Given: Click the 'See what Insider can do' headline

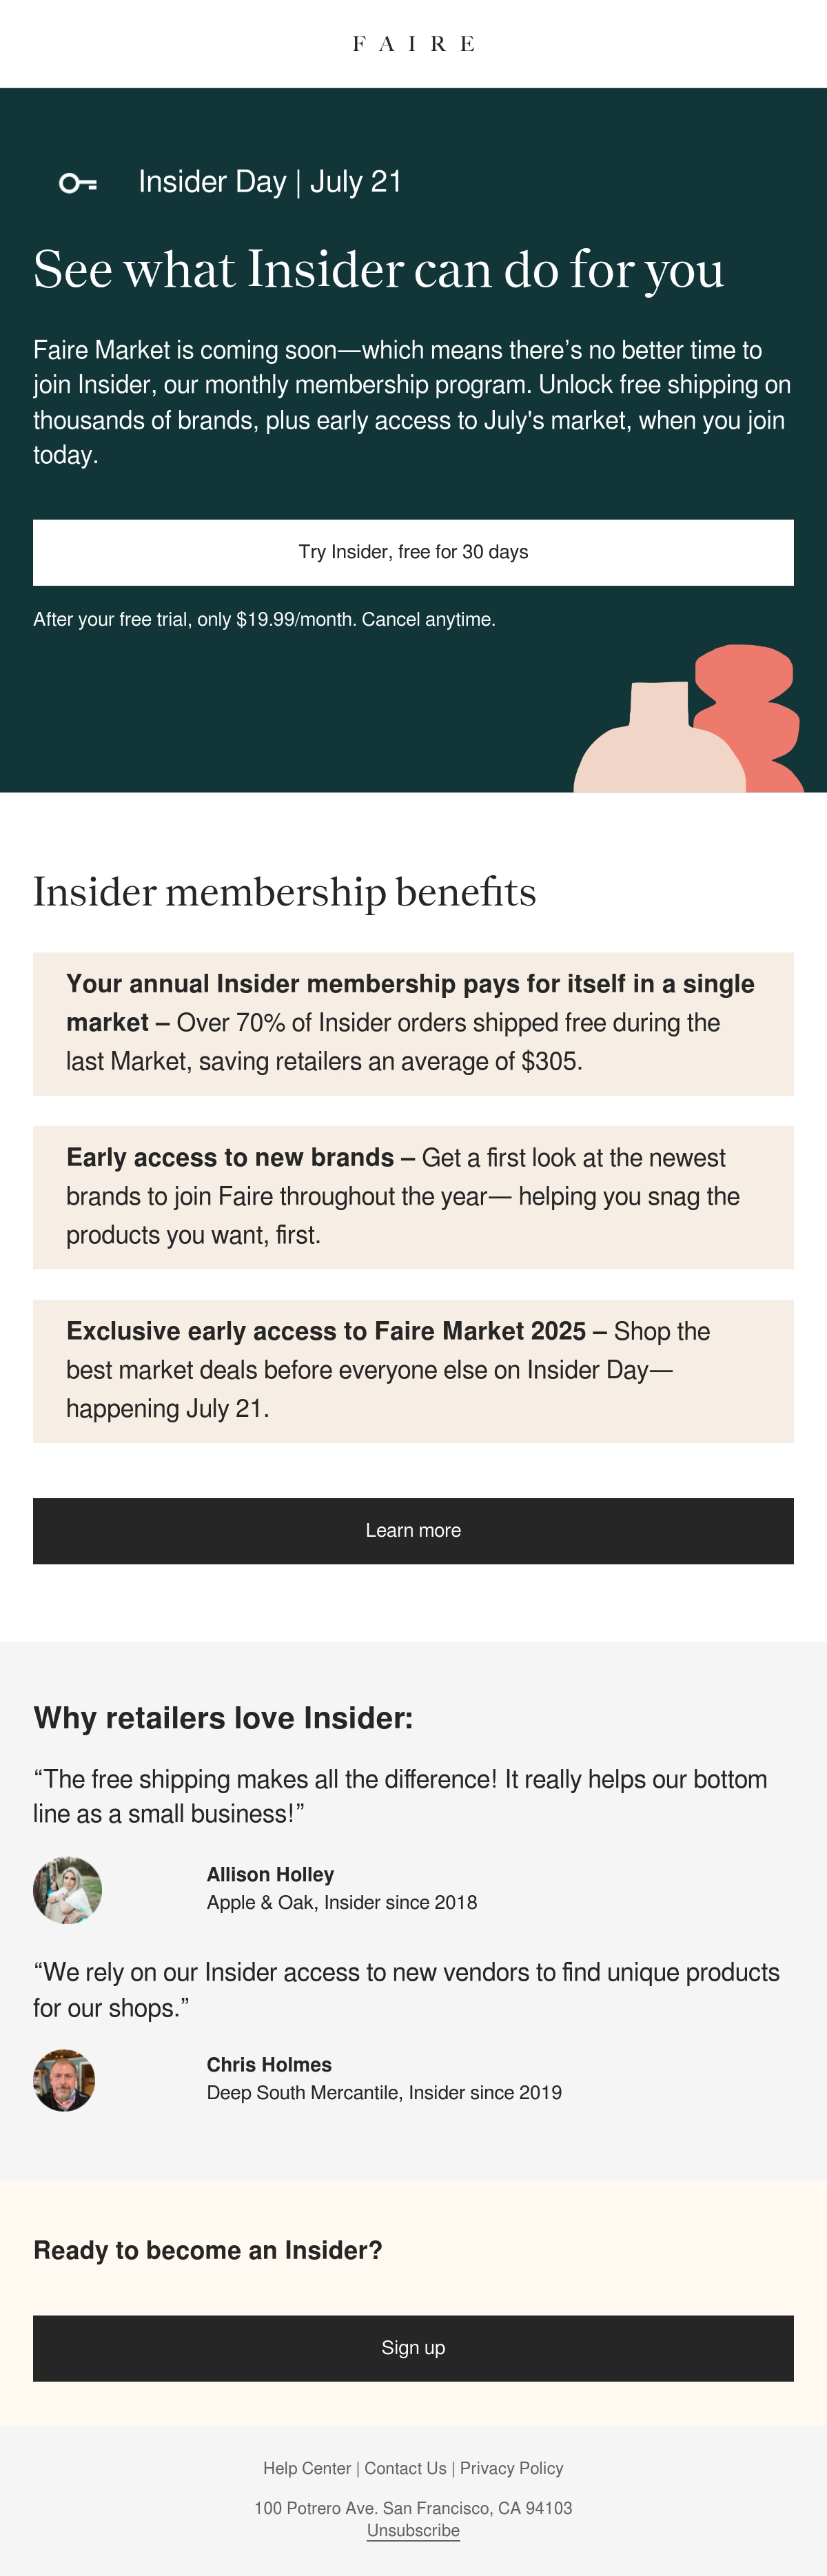Looking at the screenshot, I should [378, 269].
